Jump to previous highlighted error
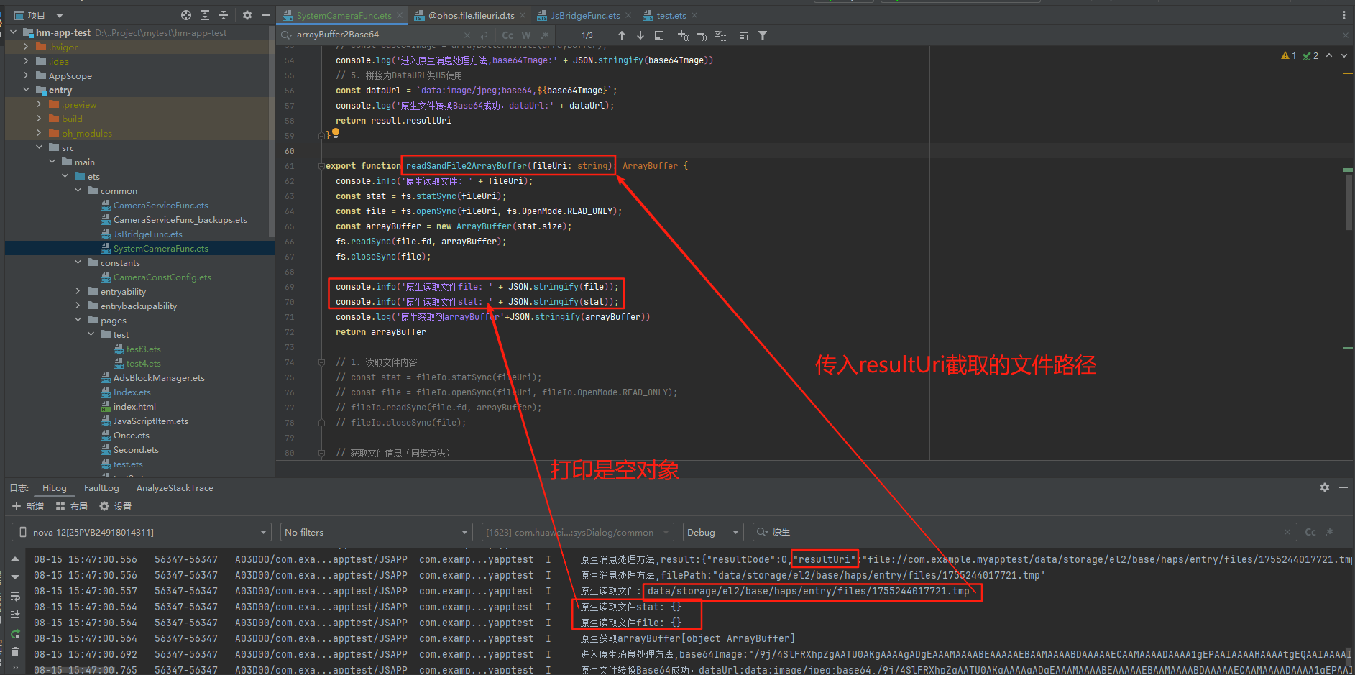Image resolution: width=1355 pixels, height=675 pixels. point(1329,55)
